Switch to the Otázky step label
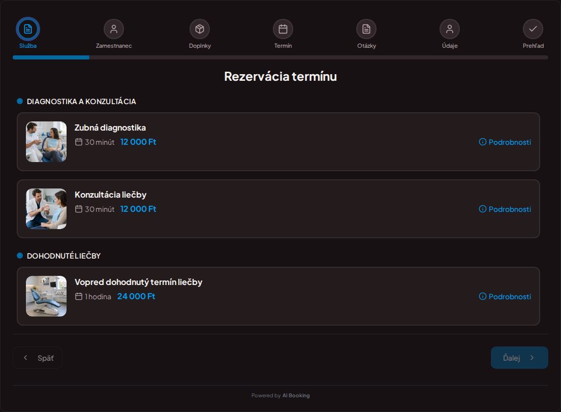This screenshot has width=561, height=412. click(x=366, y=46)
